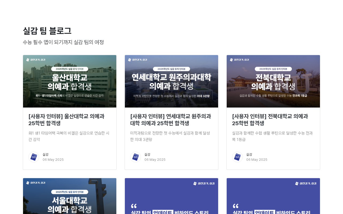Click the date 06 May 2025 on Ulsan post
The height and width of the screenshot is (214, 343).
53,160
